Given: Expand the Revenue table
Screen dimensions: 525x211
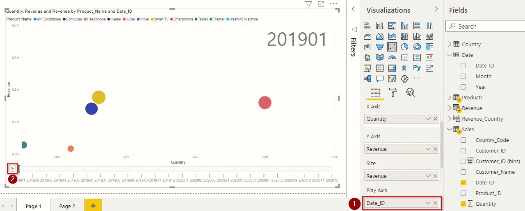Looking at the screenshot, I should 449,108.
